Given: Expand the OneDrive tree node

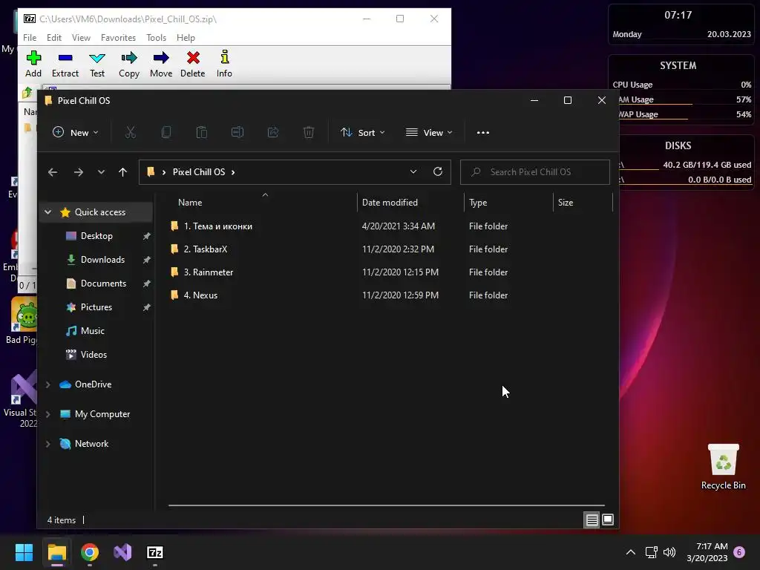Looking at the screenshot, I should 48,384.
